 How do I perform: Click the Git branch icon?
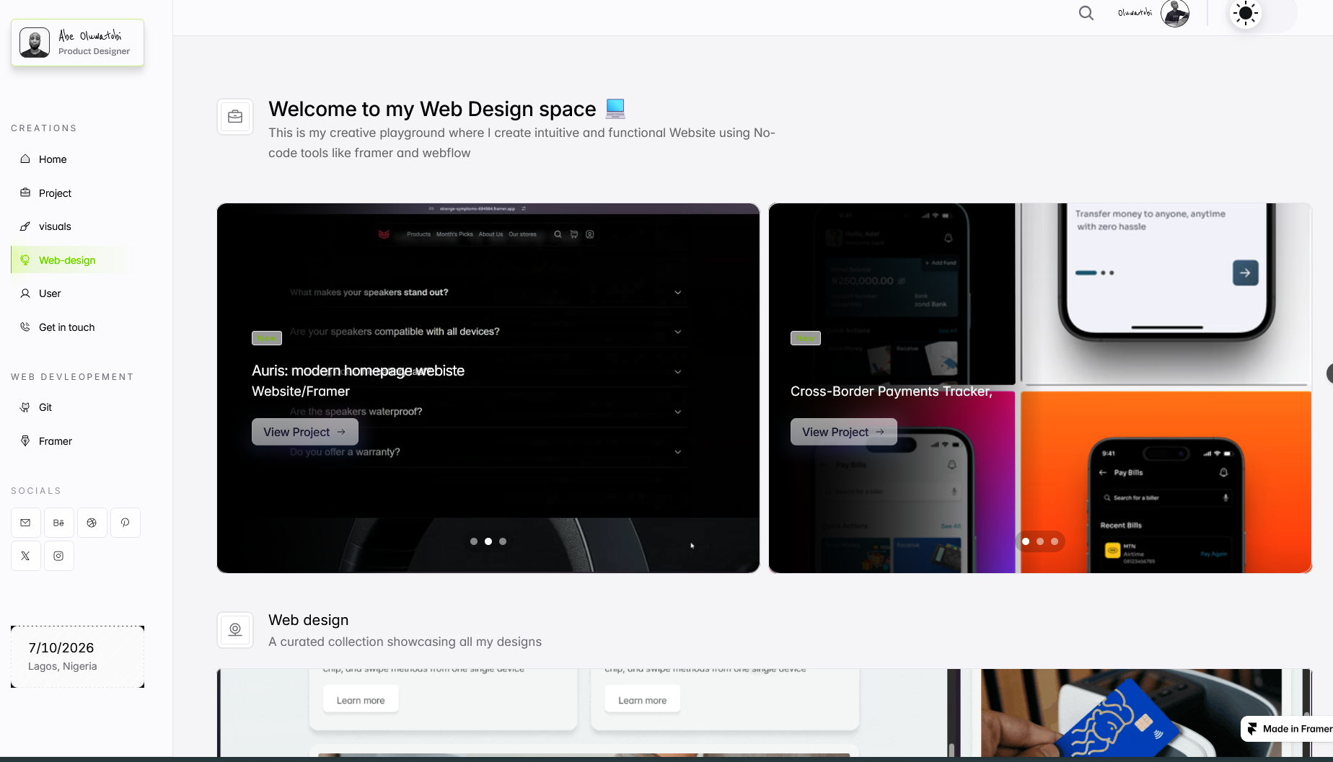click(x=25, y=407)
